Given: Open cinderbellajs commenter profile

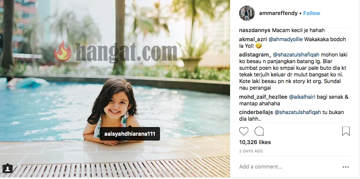Looking at the screenshot, I should coord(256,112).
